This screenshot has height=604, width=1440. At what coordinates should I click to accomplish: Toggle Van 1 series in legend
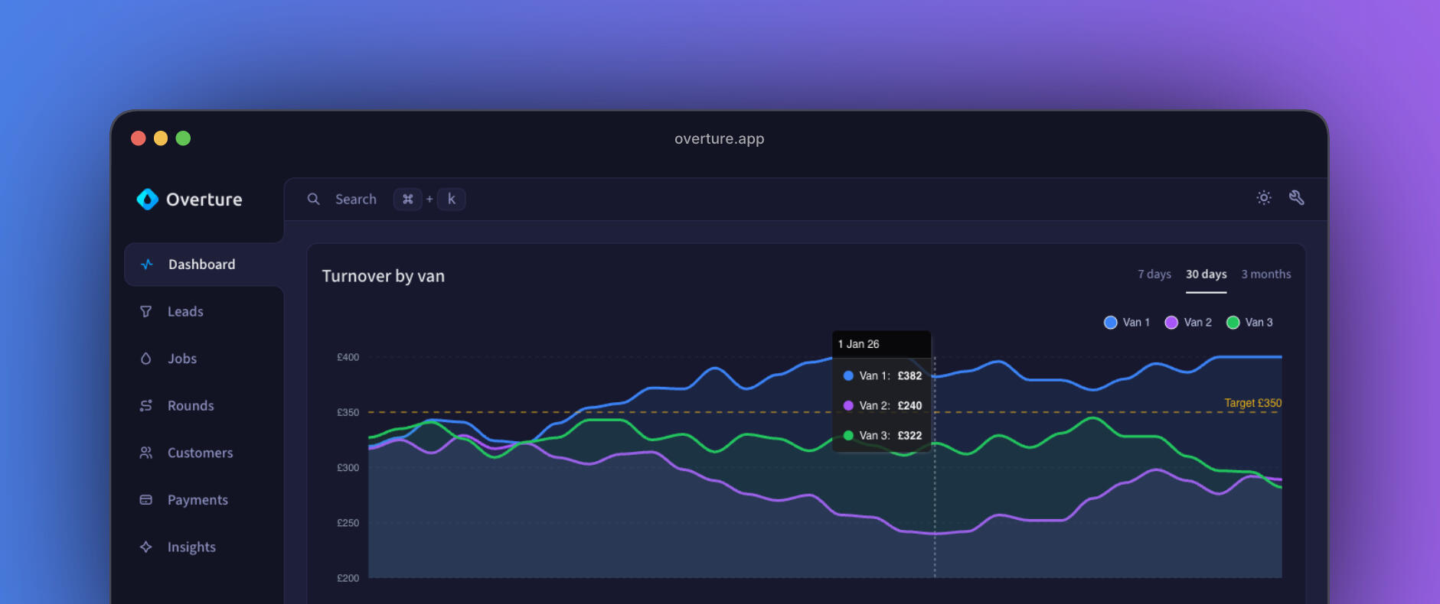click(x=1127, y=323)
